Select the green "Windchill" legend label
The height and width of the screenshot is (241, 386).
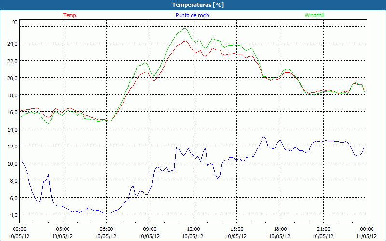[315, 15]
